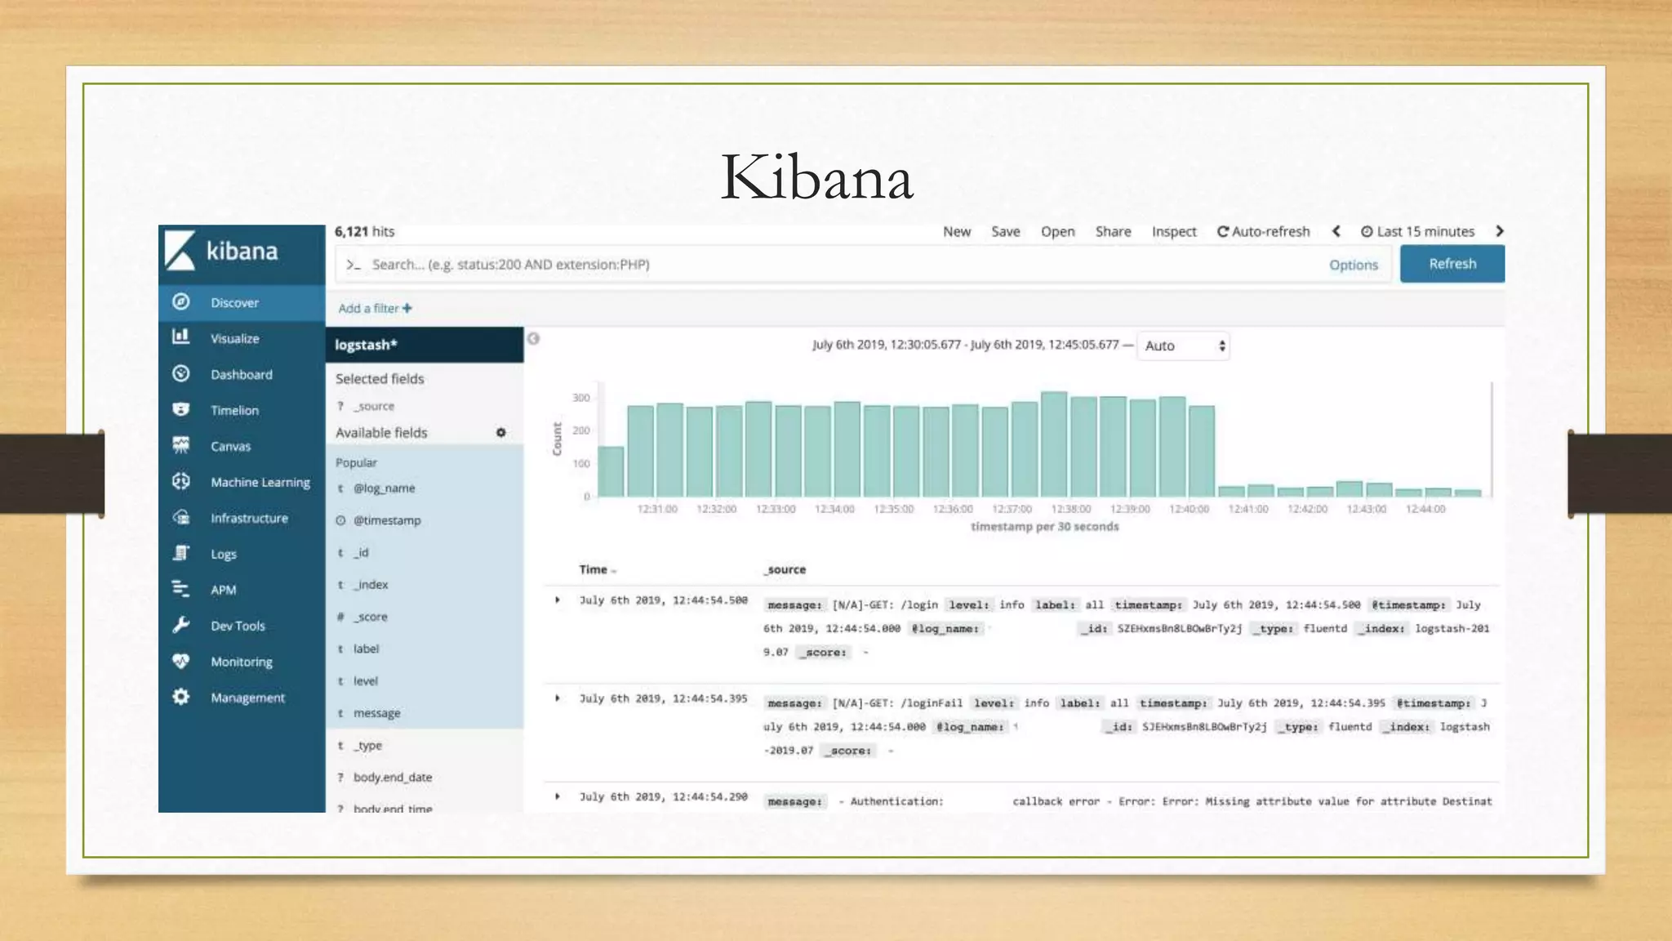Click gear icon beside Available fields
The width and height of the screenshot is (1672, 941).
coord(501,432)
